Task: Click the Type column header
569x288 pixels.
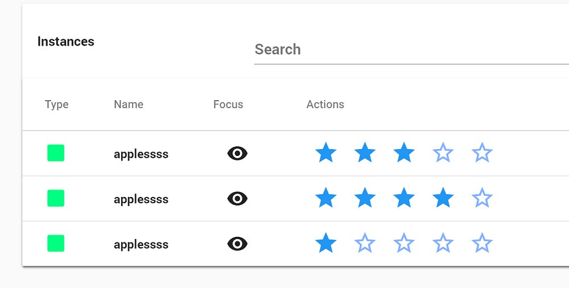Action: point(57,104)
